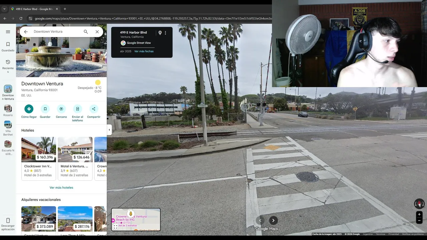Go to next Street View position arrow
This screenshot has width=427, height=240.
coord(273,220)
